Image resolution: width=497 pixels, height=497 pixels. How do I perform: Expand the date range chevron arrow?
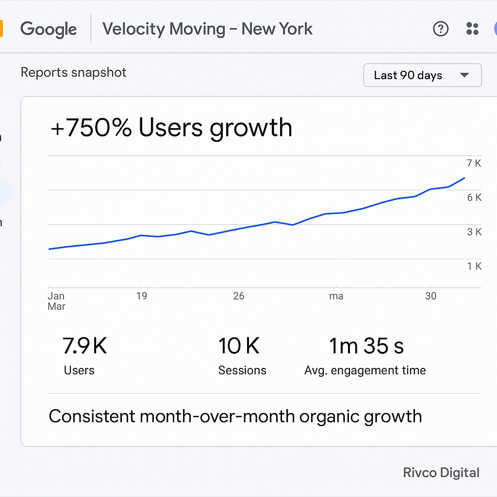coord(464,75)
